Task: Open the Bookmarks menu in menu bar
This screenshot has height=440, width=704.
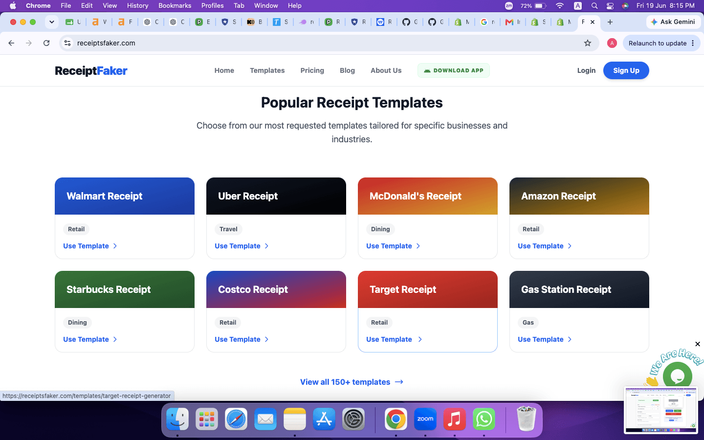Action: tap(175, 6)
